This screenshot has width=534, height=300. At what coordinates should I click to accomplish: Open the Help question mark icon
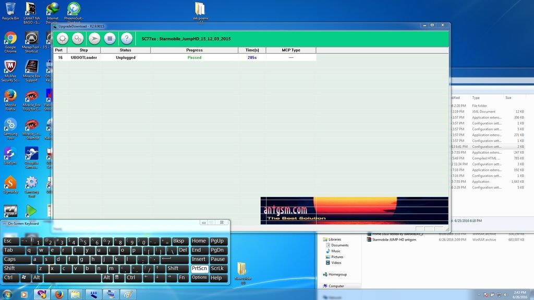click(126, 39)
